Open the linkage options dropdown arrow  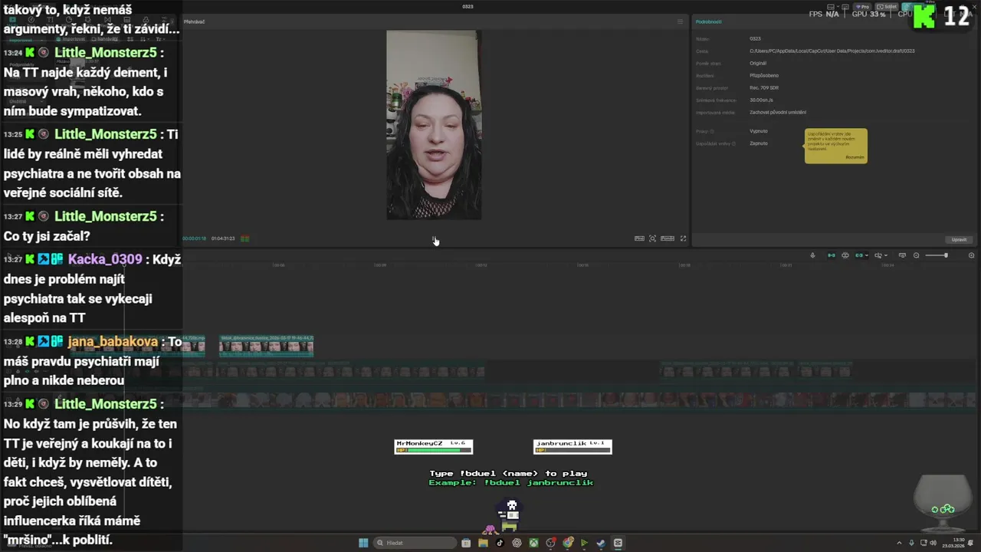coord(867,255)
